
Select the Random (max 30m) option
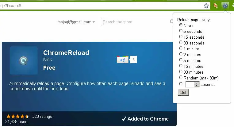181,77
